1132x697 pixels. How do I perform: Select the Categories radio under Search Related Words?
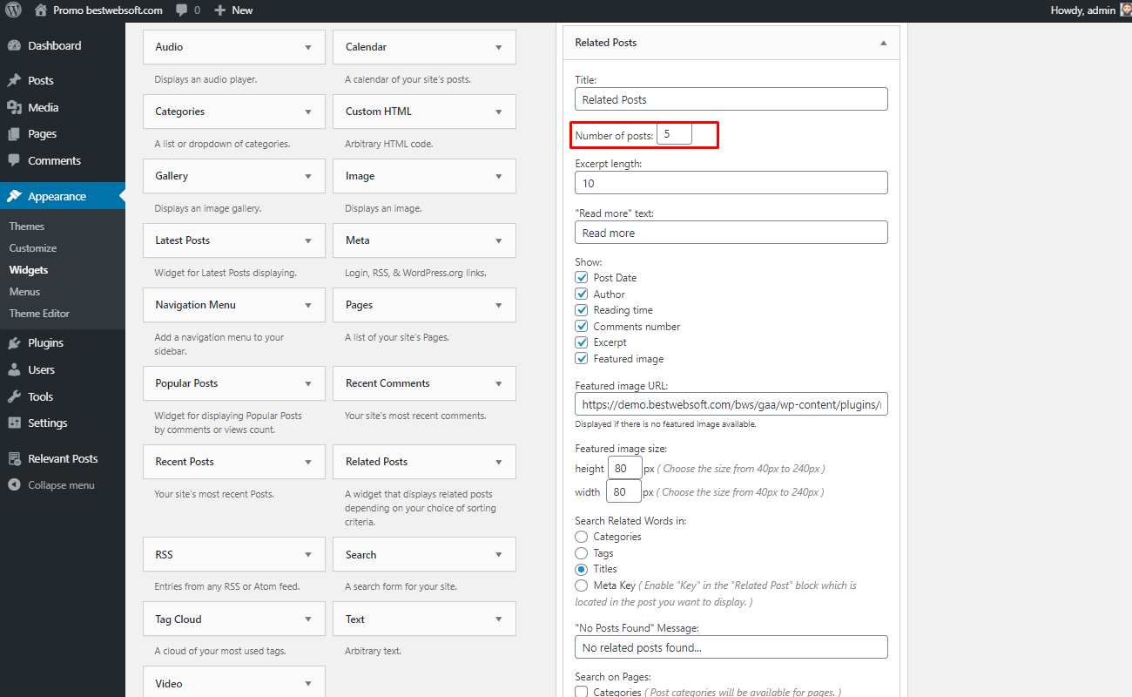pos(582,537)
